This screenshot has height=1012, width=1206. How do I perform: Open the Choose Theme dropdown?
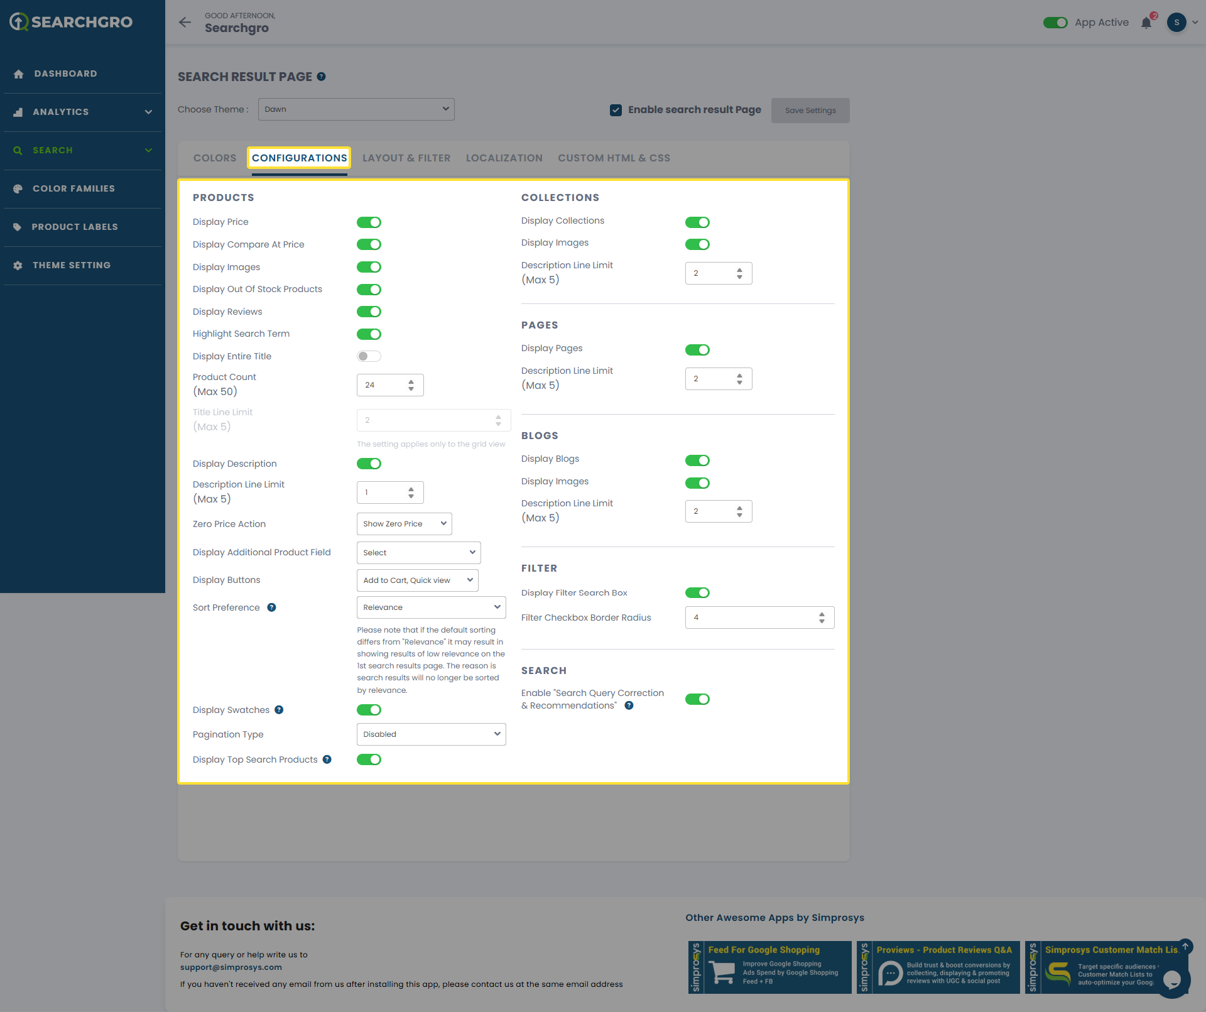tap(356, 109)
